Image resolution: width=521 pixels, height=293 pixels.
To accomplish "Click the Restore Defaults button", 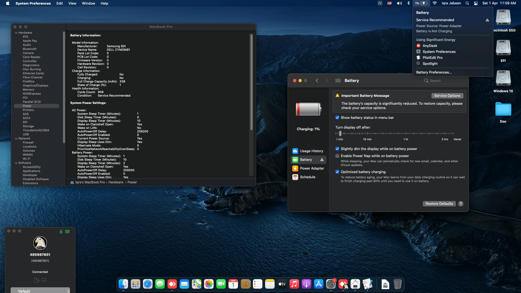I will coord(439,203).
